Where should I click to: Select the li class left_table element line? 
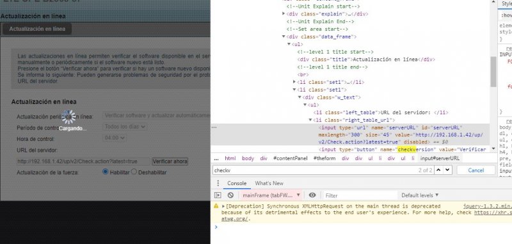381,112
